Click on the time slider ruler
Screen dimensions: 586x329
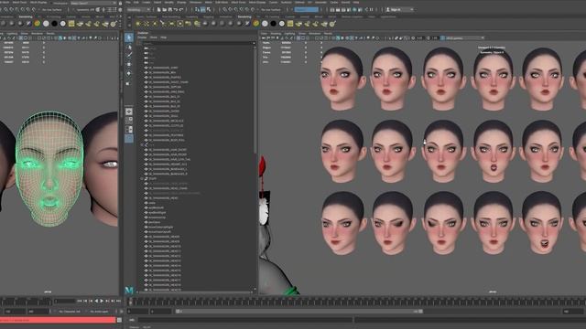coord(357,301)
